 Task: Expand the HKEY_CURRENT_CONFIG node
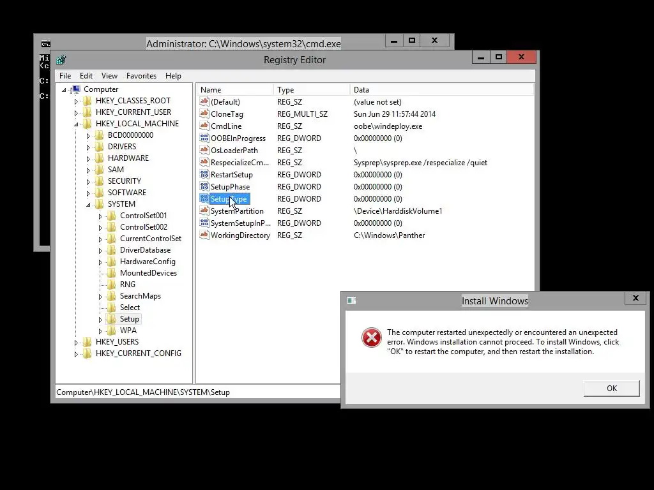(x=76, y=354)
